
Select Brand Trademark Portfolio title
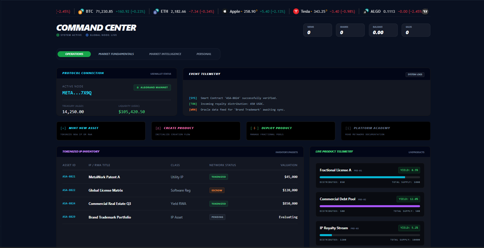[110, 217]
